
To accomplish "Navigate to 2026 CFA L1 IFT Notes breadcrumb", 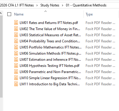I will tap(17, 5).
